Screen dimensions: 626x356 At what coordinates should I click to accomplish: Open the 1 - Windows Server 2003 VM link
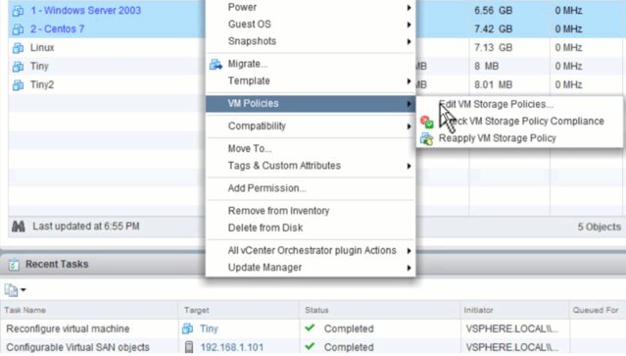pyautogui.click(x=85, y=11)
